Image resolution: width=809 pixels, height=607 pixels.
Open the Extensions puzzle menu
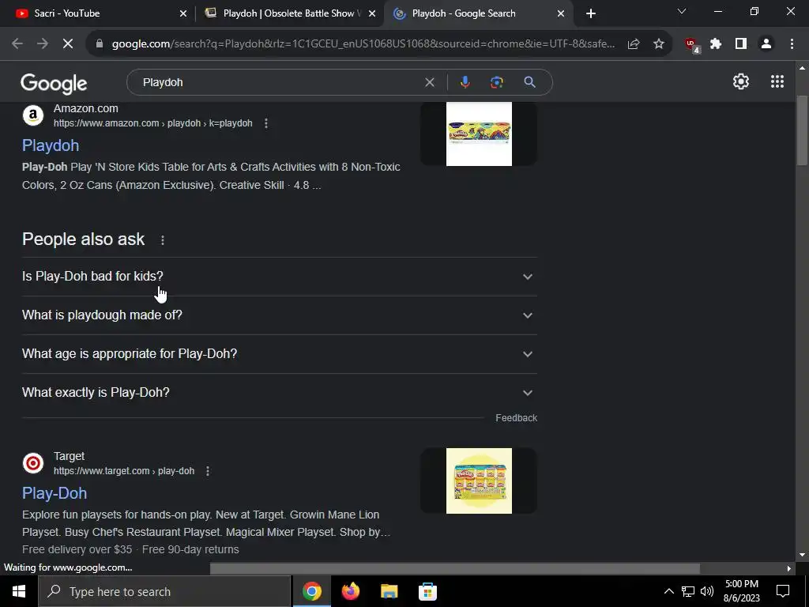(x=716, y=44)
